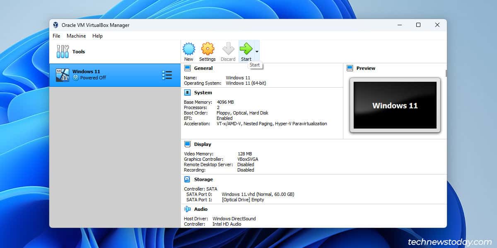497x248 pixels.
Task: Open the System settings heading link
Action: (203, 93)
